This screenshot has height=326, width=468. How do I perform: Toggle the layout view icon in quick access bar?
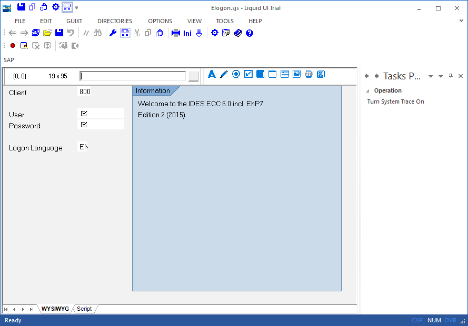[67, 7]
